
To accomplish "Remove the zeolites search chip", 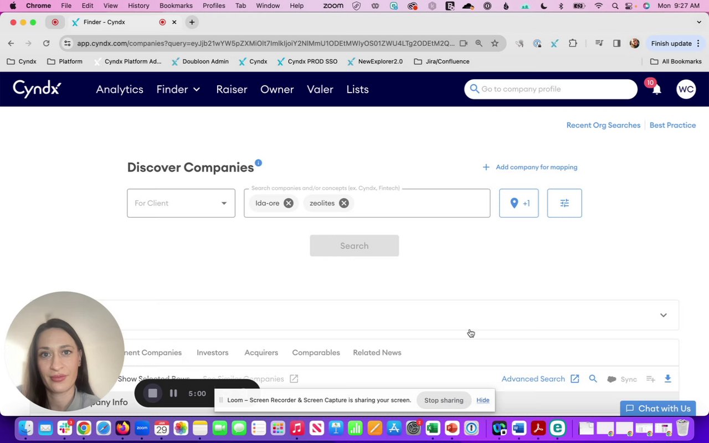I will pos(344,203).
